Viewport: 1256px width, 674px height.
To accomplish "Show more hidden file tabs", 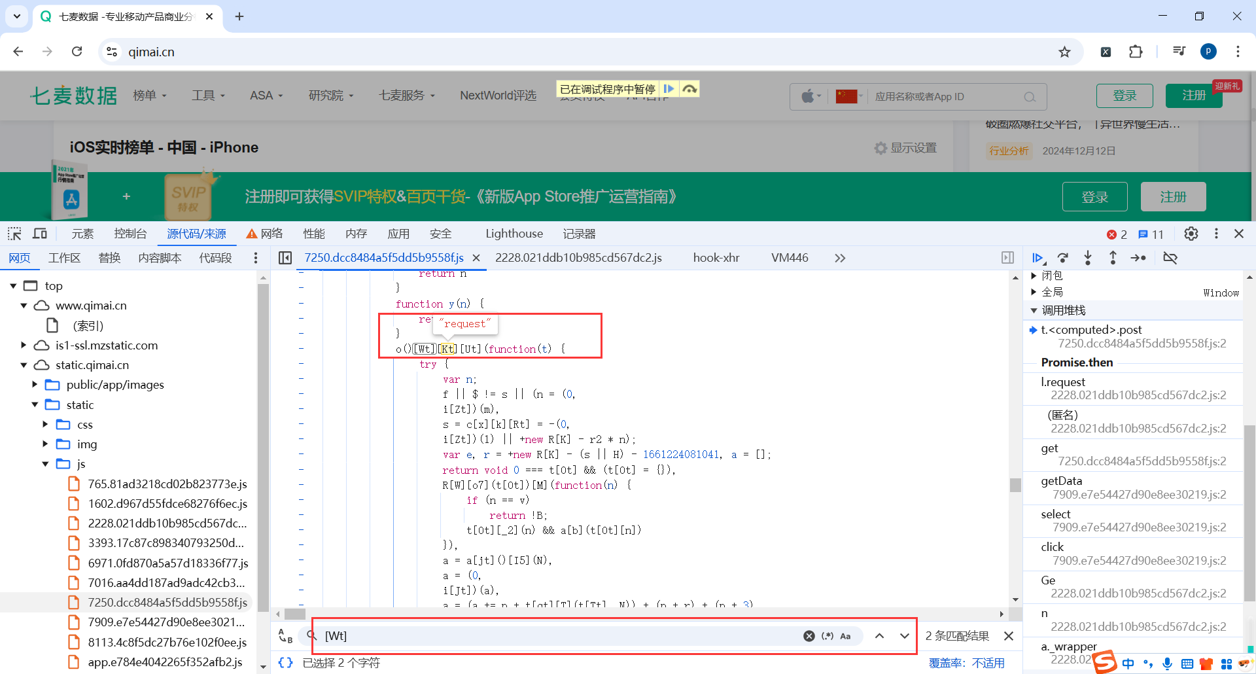I will pos(840,258).
